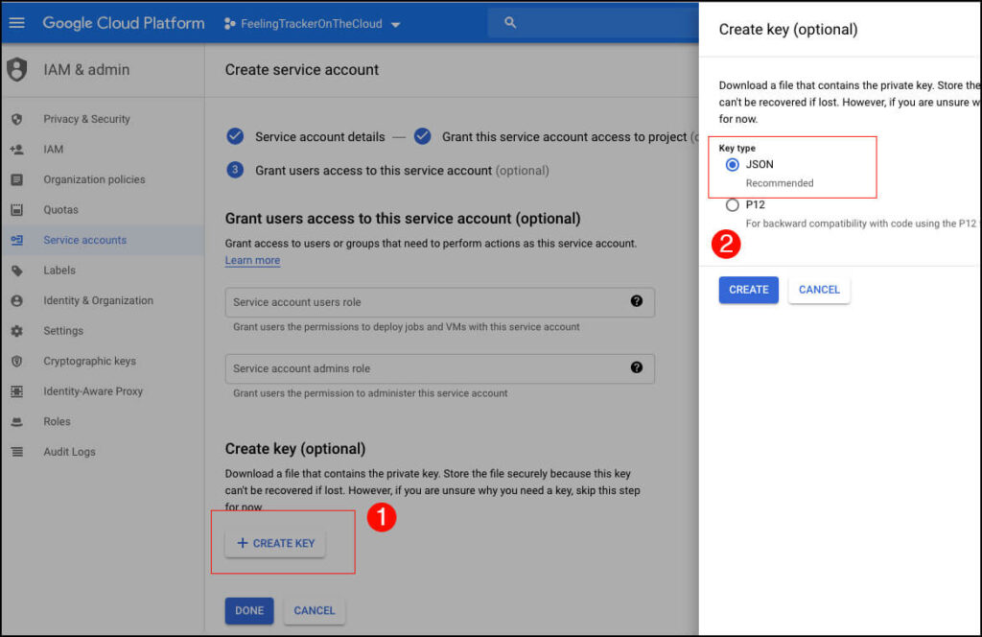Viewport: 982px width, 637px height.
Task: Open Organization policies in sidebar
Action: (x=94, y=179)
